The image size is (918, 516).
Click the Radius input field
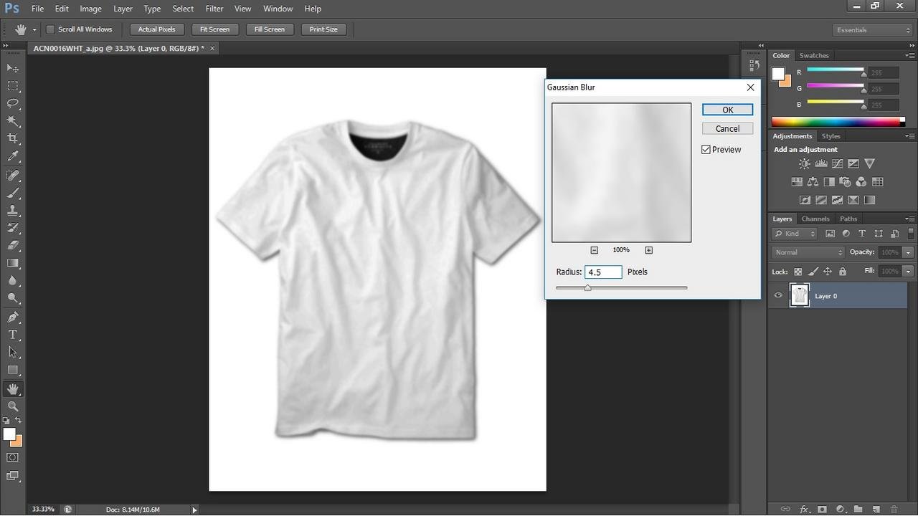coord(602,272)
